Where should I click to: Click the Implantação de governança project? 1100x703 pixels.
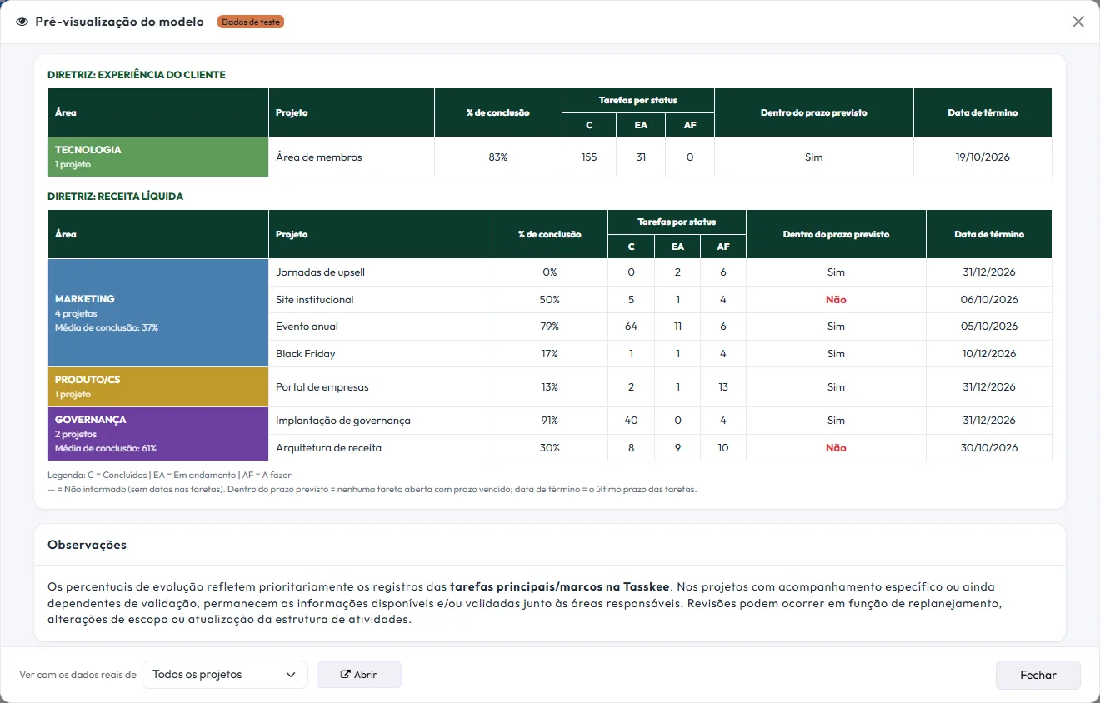click(x=343, y=421)
